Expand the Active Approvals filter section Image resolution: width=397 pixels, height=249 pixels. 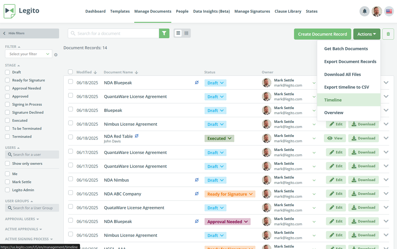(23, 229)
